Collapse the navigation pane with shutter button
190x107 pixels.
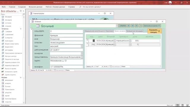click(23, 11)
